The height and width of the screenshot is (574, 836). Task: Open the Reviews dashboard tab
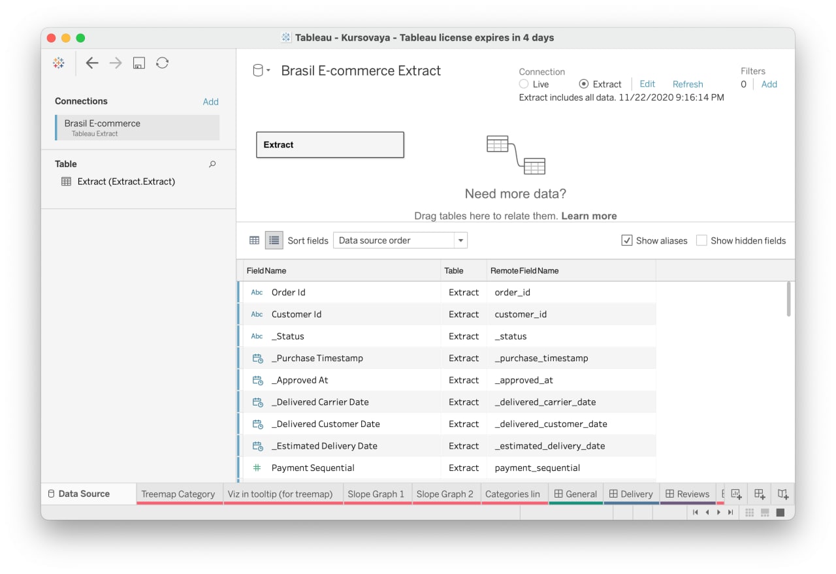pyautogui.click(x=688, y=494)
